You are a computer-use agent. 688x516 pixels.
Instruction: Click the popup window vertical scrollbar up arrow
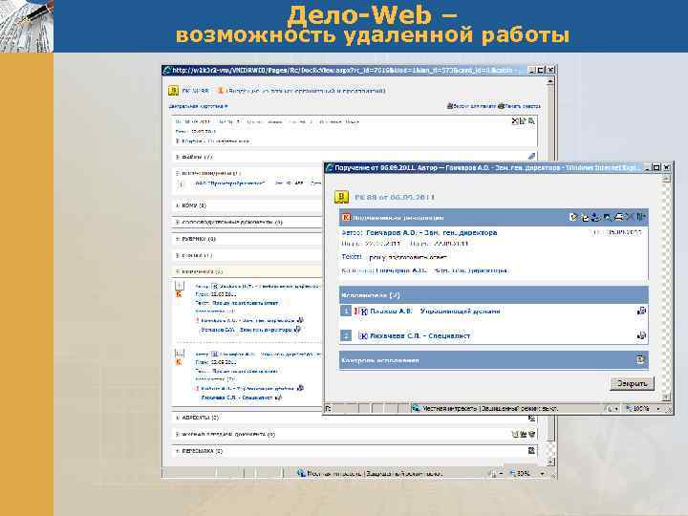[x=666, y=179]
